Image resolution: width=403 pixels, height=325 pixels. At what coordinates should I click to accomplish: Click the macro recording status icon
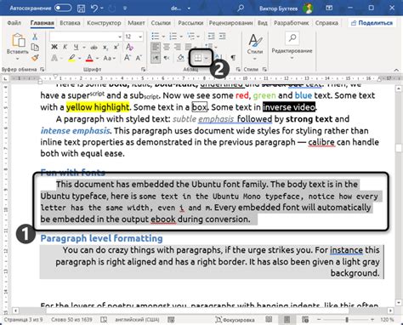coord(171,320)
